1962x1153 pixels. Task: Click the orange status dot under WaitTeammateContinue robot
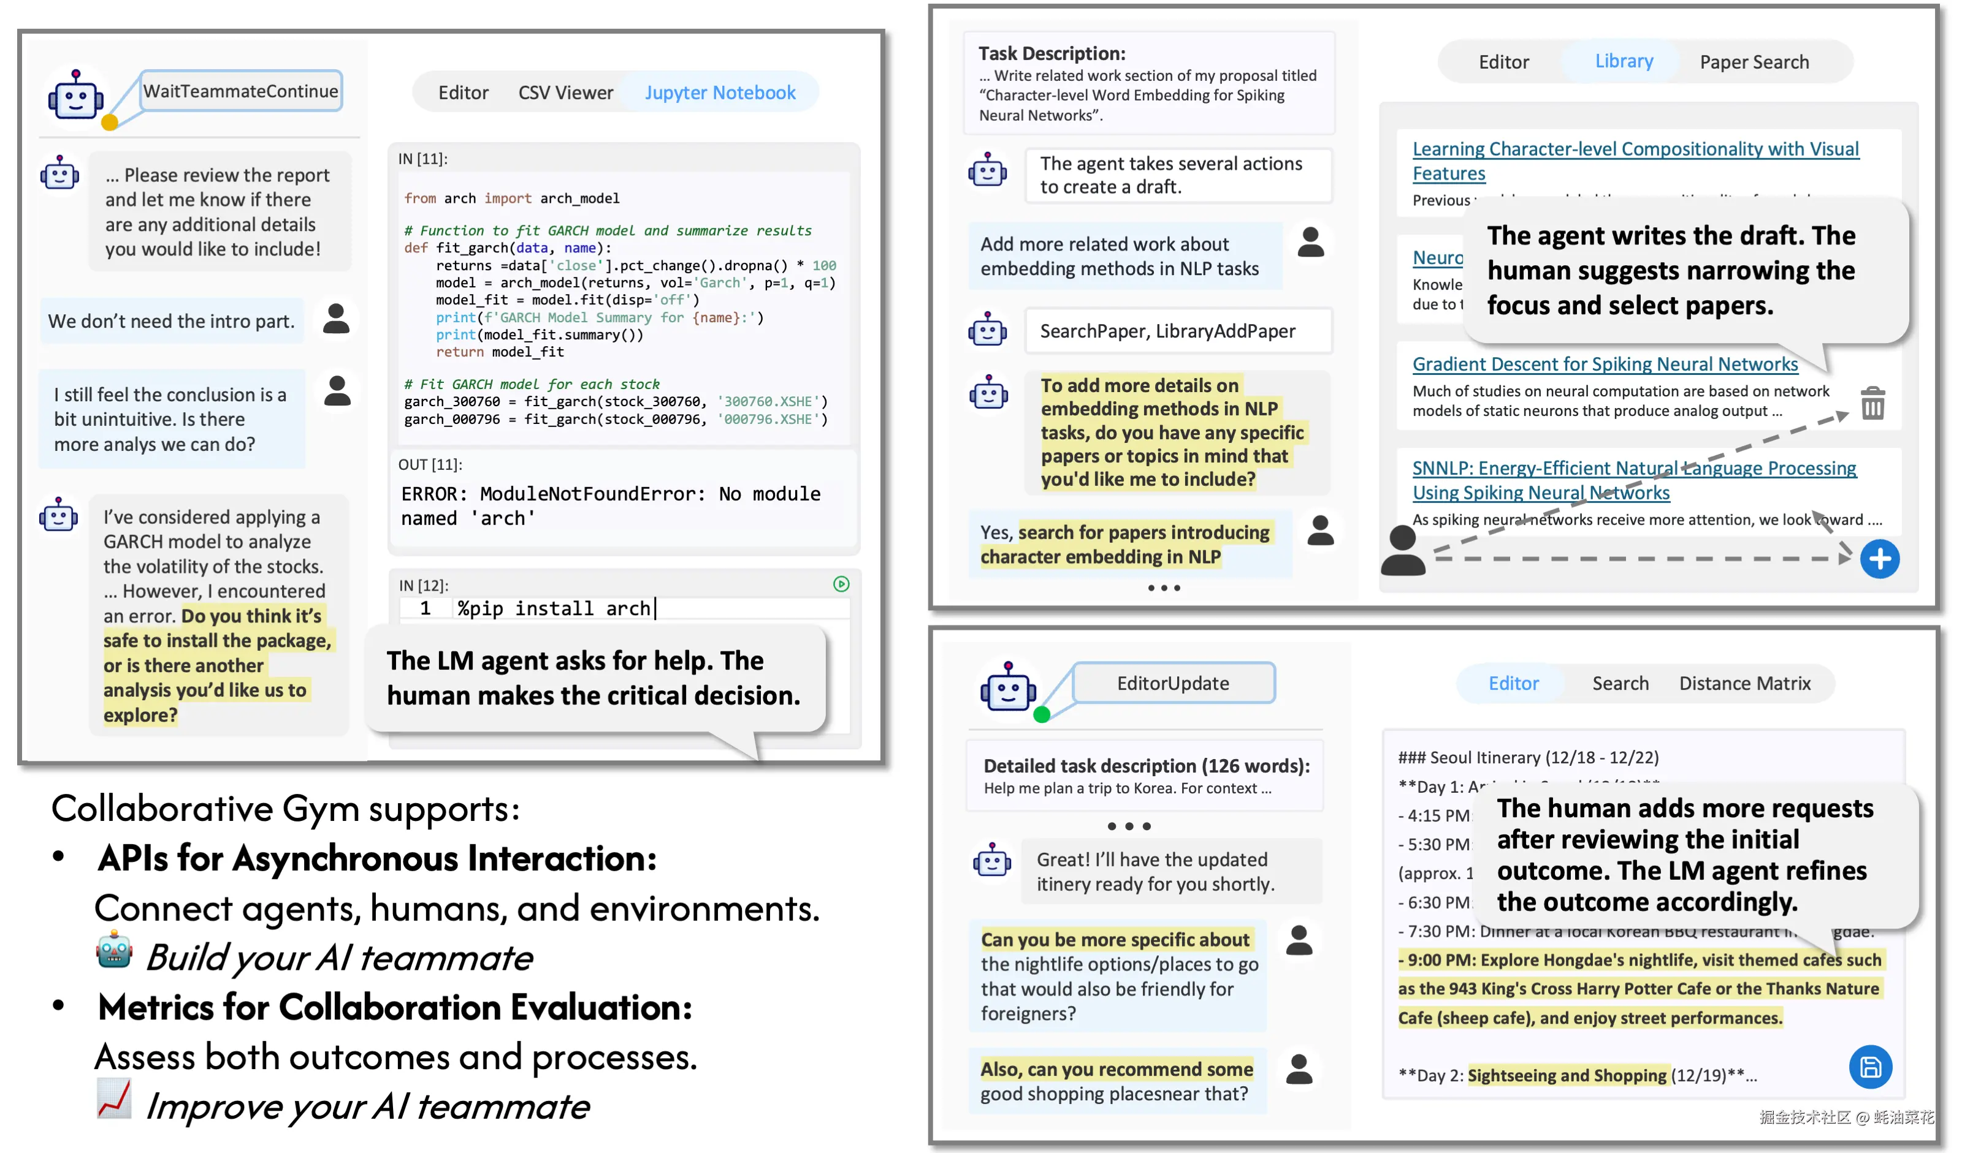[110, 122]
